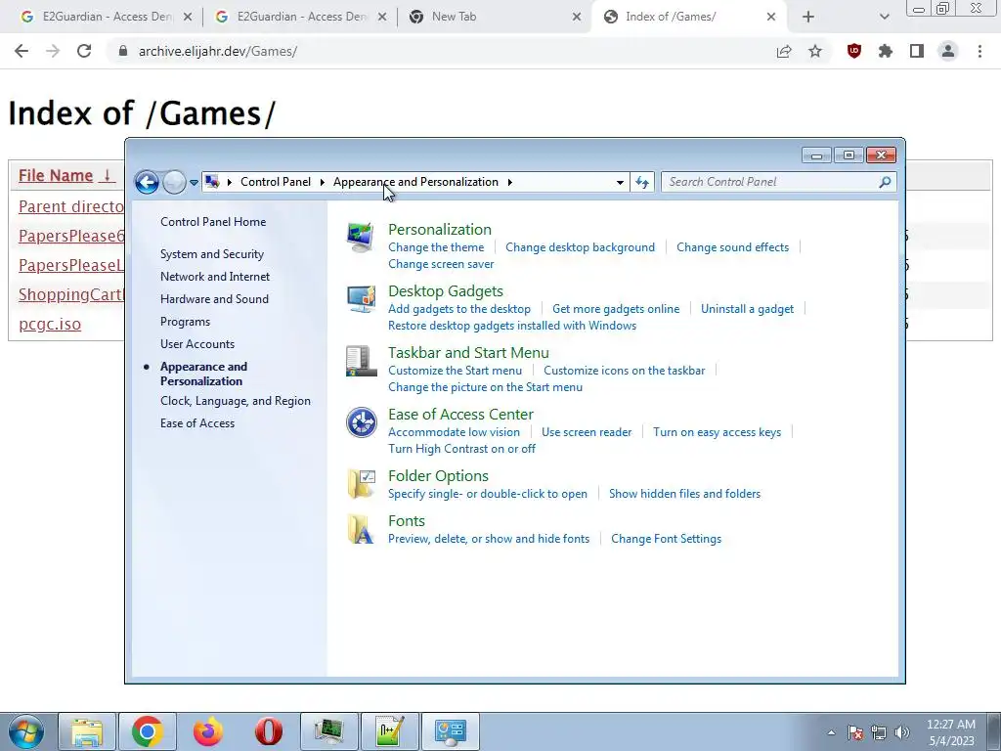
Task: Click Chrome address bar URL
Action: [218, 51]
